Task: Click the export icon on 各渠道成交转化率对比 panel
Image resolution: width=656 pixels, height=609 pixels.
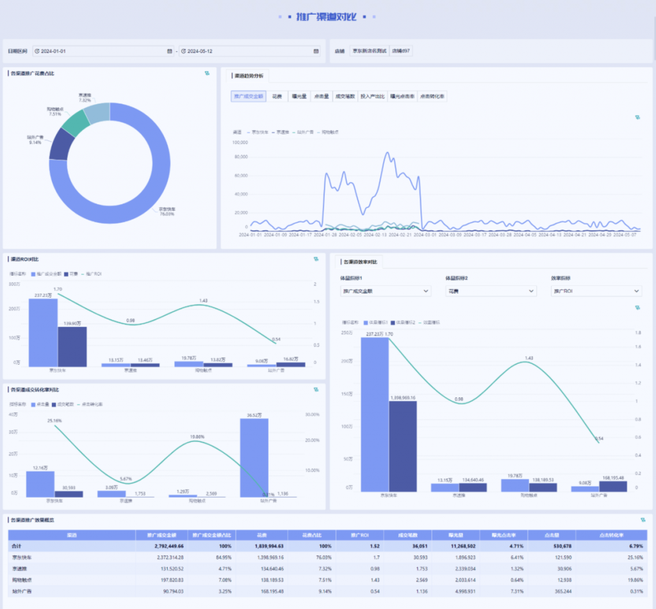Action: pyautogui.click(x=316, y=390)
